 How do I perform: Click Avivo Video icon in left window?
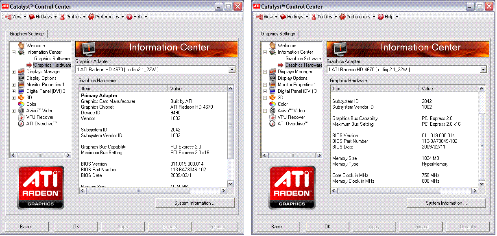tap(21, 111)
